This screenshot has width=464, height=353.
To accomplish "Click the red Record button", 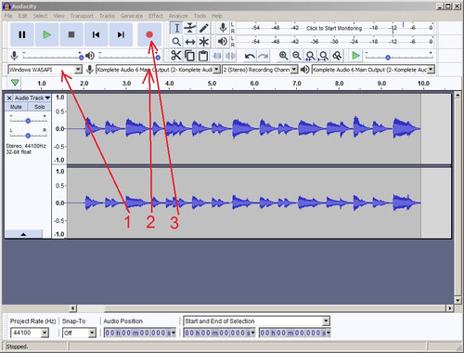I will (x=149, y=34).
